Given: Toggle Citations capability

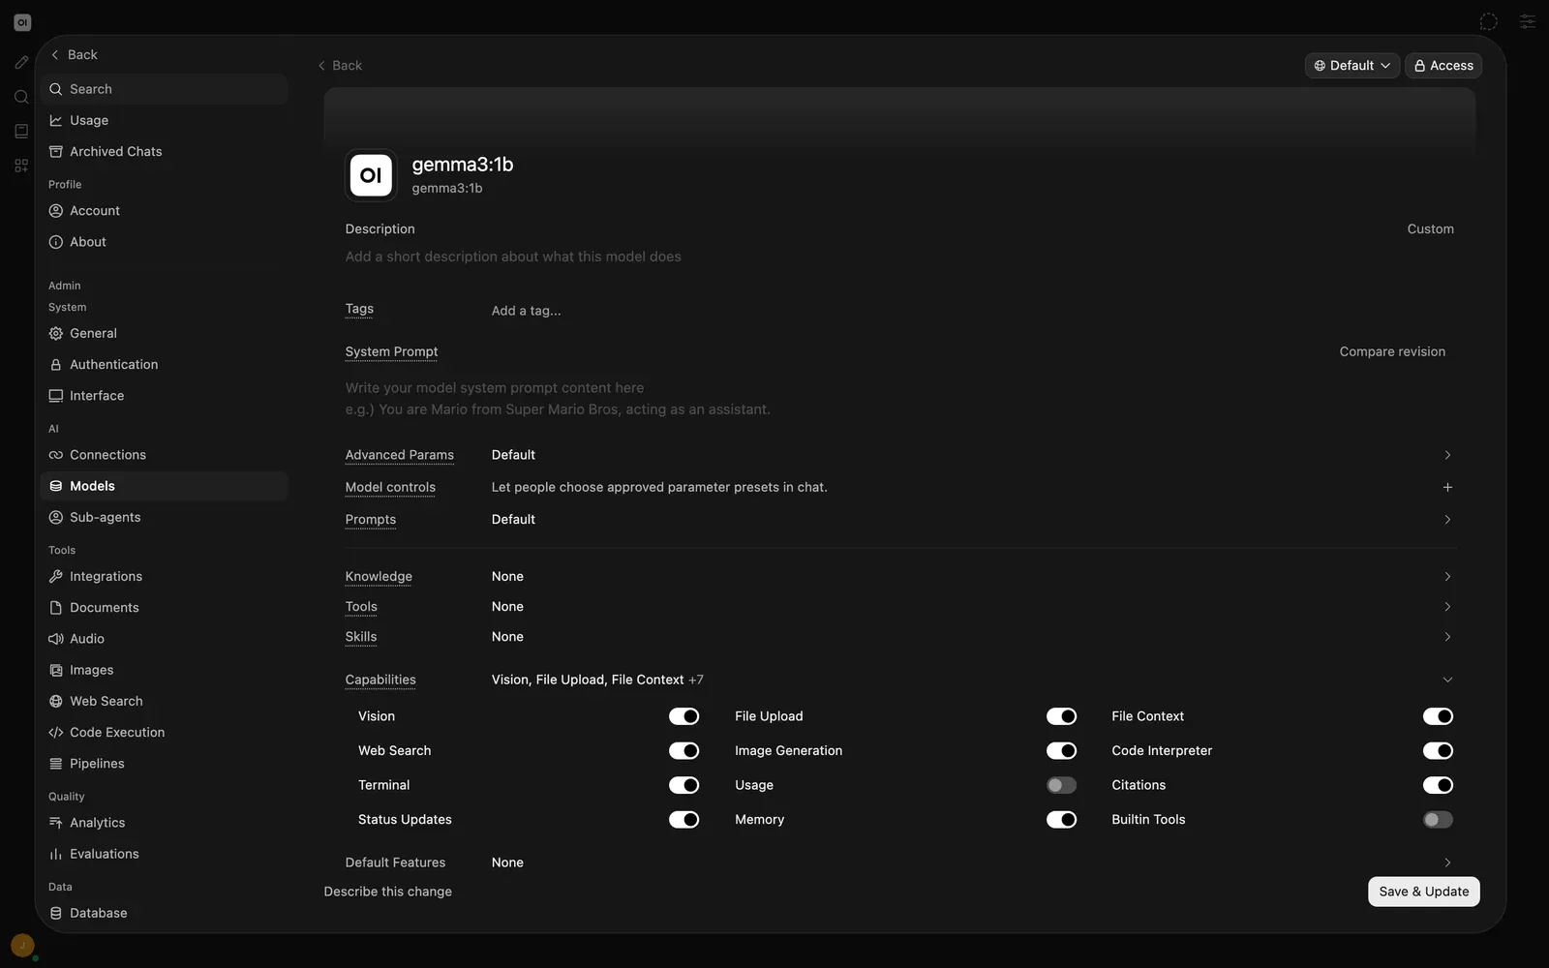Looking at the screenshot, I should click(1438, 785).
